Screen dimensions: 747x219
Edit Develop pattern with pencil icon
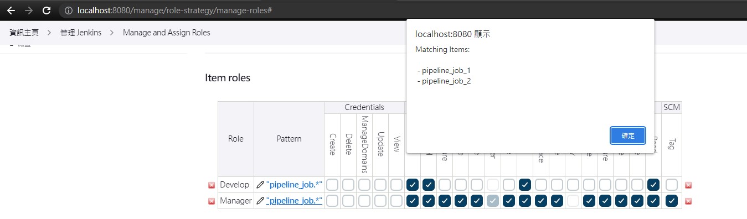260,185
